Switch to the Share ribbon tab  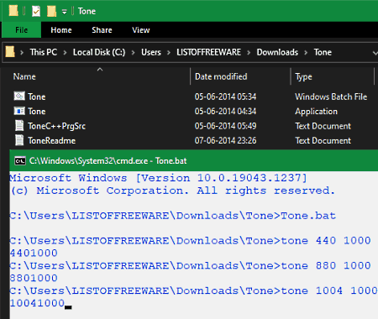102,30
